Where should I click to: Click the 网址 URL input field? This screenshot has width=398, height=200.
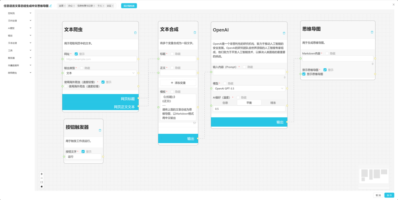coord(100,59)
